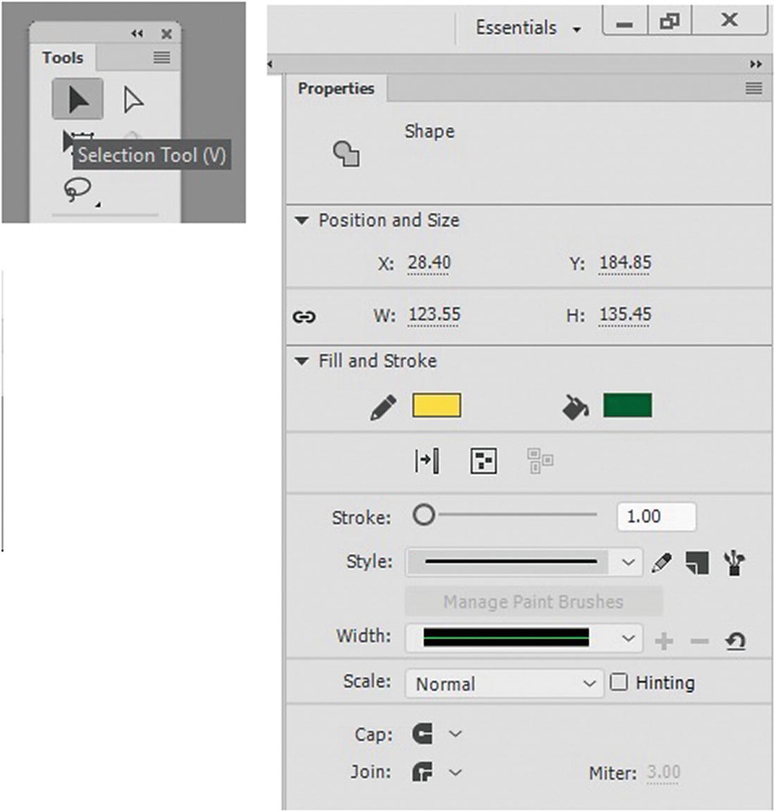Screen dimensions: 775x812
Task: Collapse the Position and Size section
Action: point(302,220)
